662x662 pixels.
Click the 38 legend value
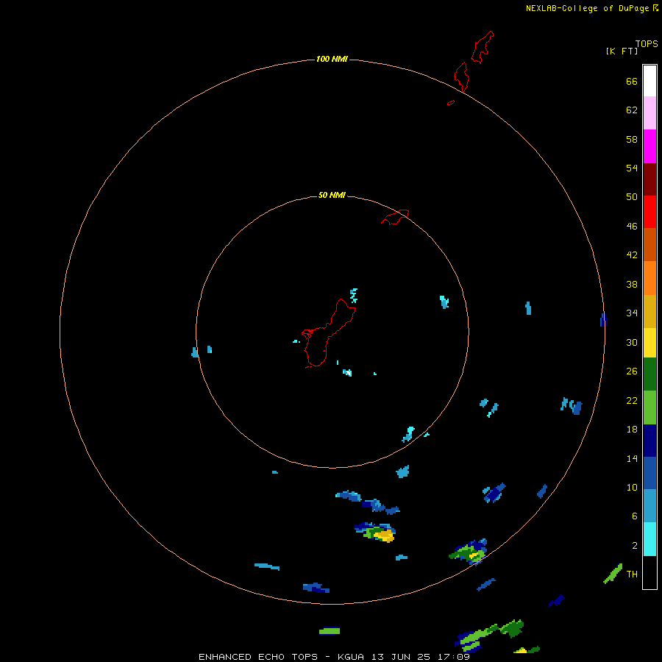[x=632, y=285]
